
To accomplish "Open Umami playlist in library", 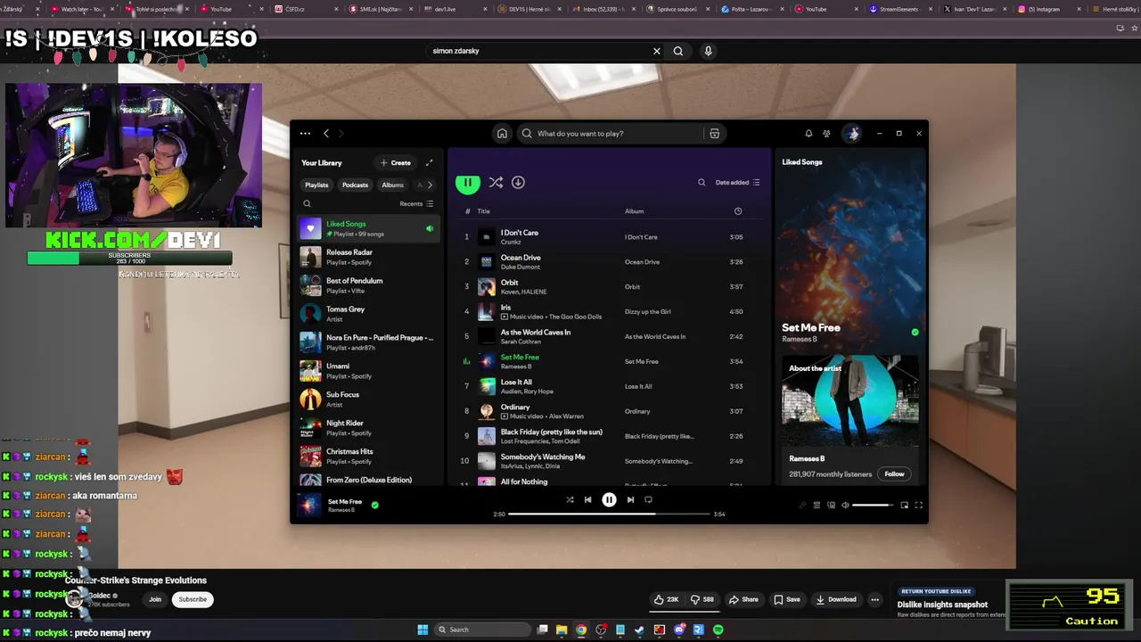I will pyautogui.click(x=367, y=371).
